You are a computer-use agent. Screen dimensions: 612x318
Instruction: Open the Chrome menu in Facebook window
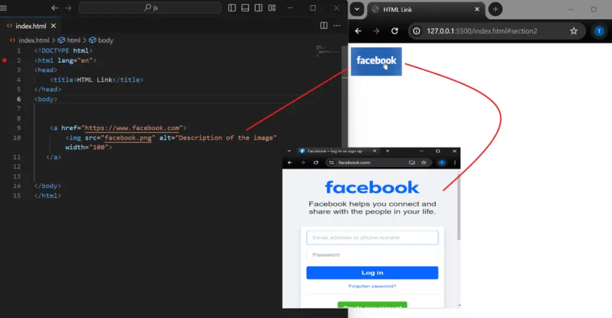(455, 162)
